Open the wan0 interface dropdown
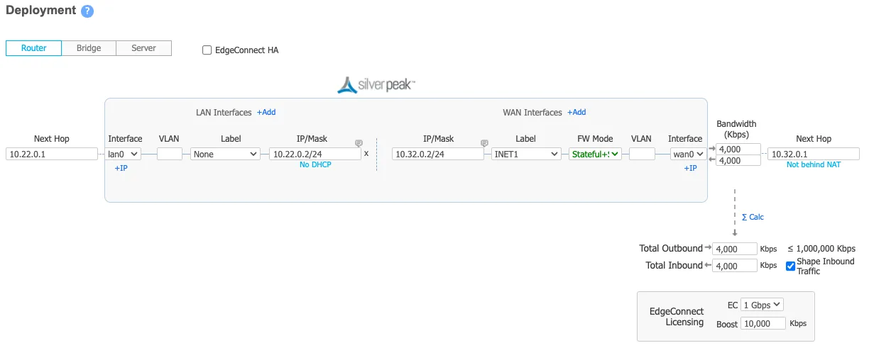869x360 pixels. [688, 154]
